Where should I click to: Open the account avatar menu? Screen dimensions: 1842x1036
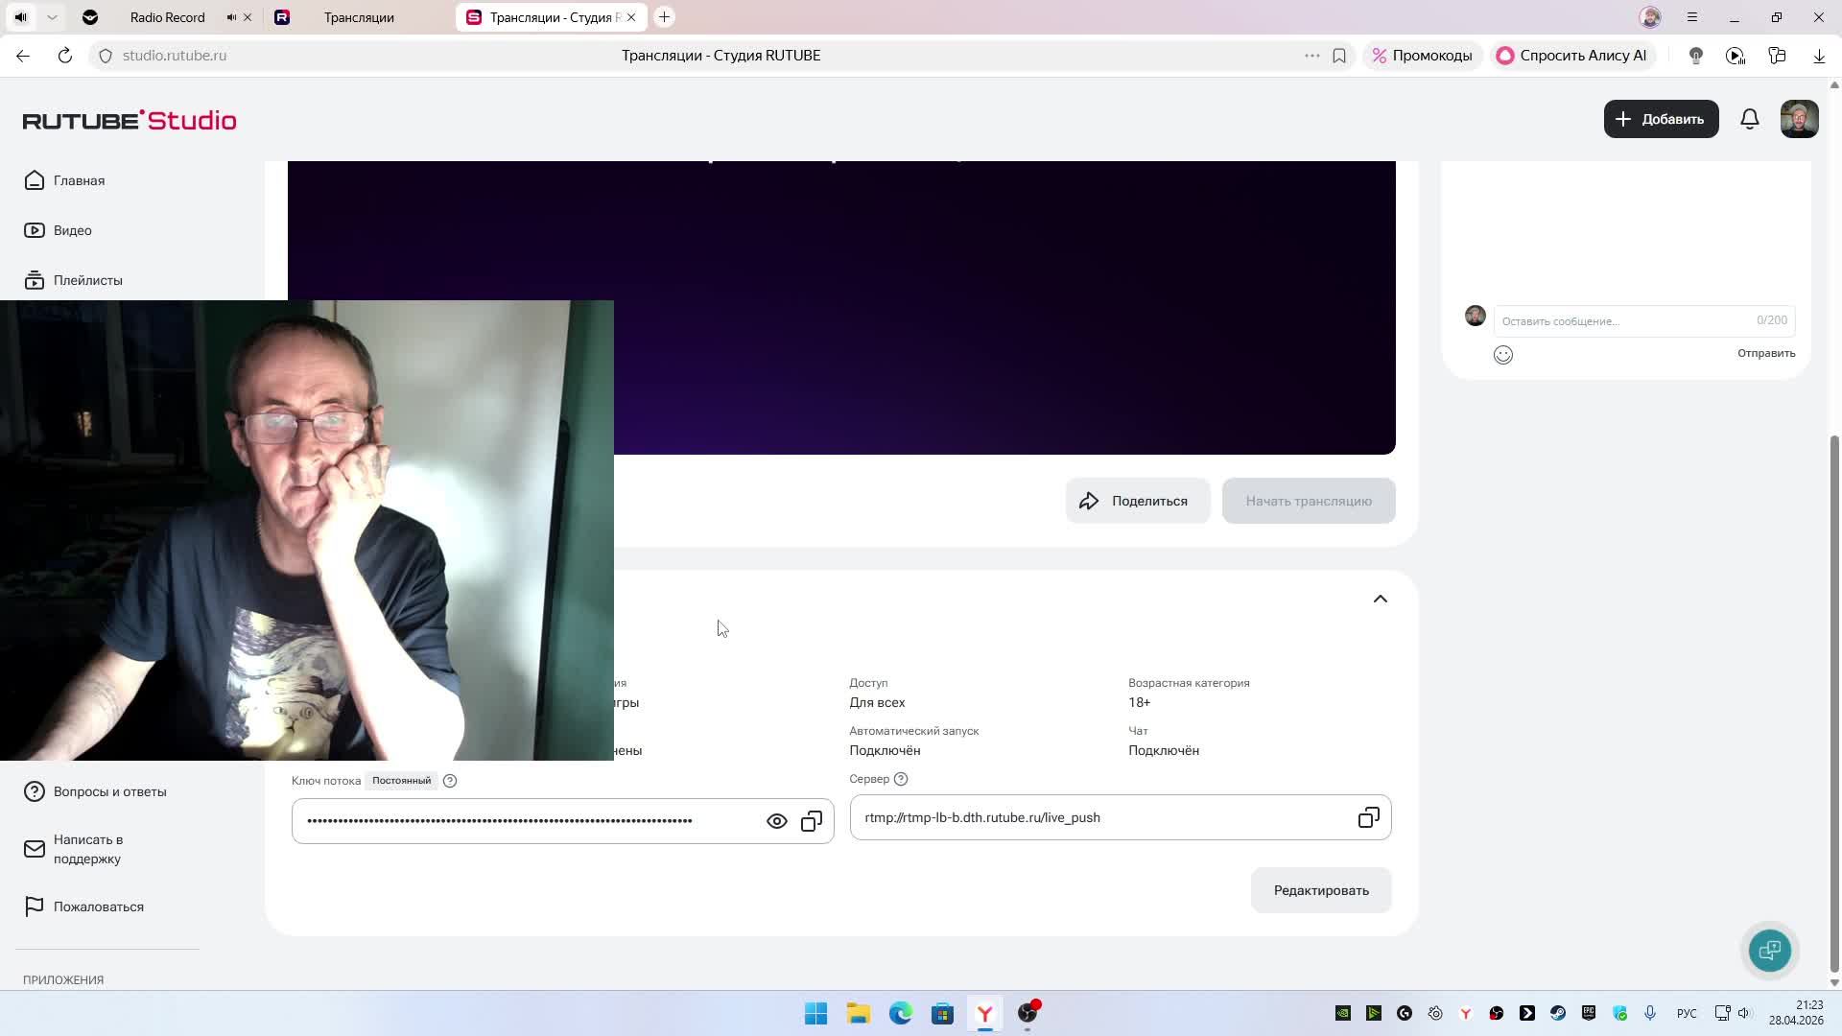point(1799,119)
